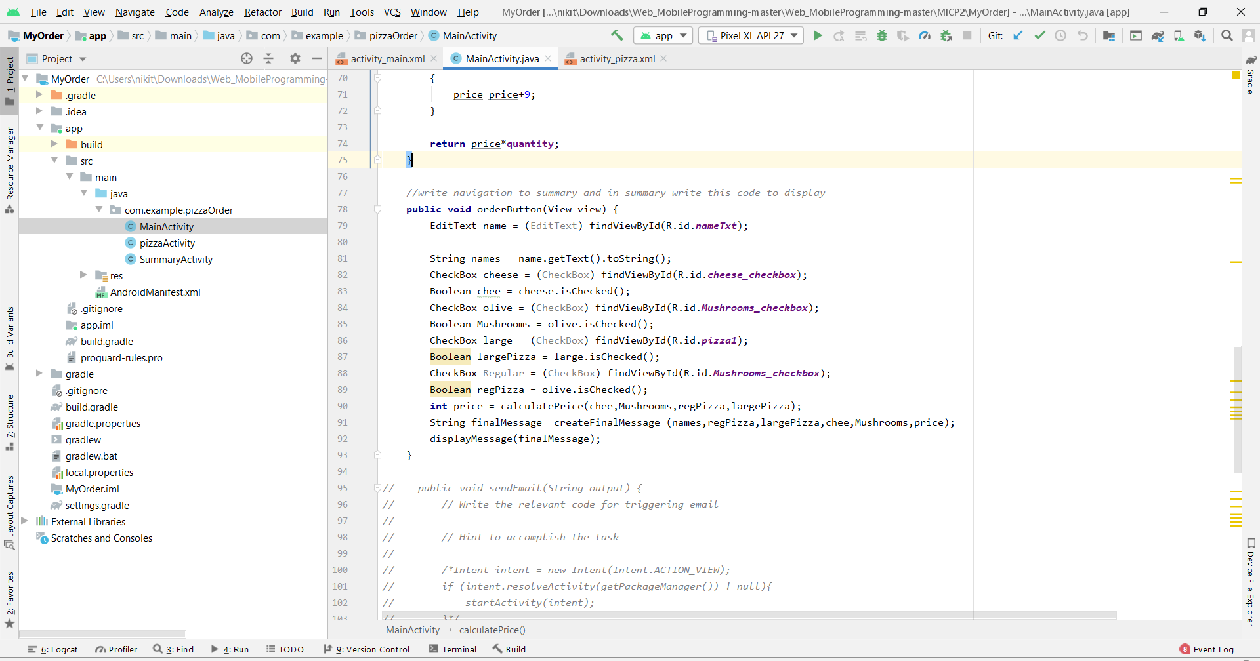The image size is (1260, 661).
Task: Open the Logcat tool window
Action: [x=52, y=649]
